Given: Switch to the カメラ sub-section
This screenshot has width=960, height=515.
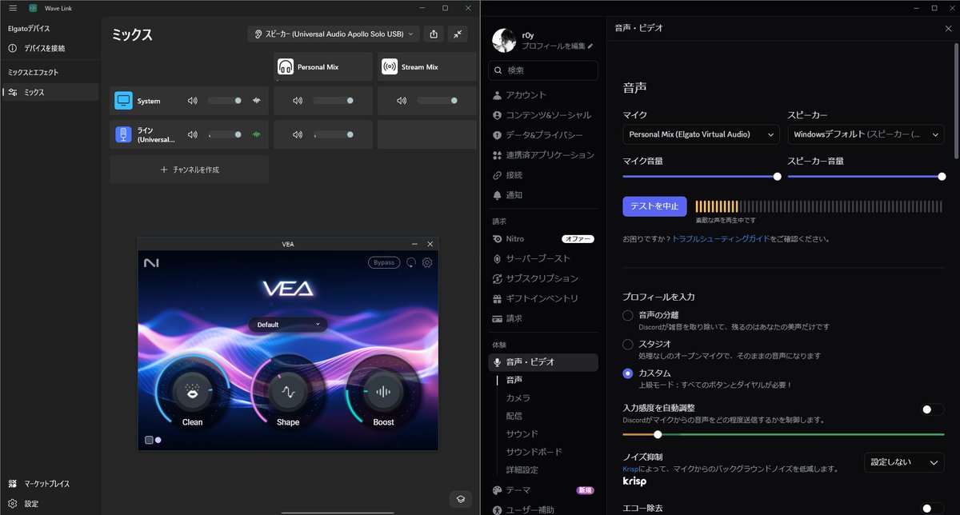Looking at the screenshot, I should coord(518,397).
